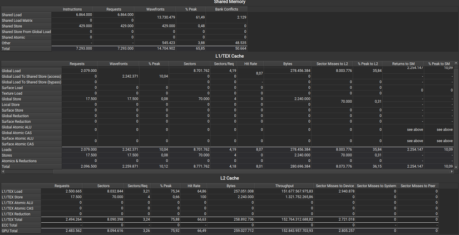The image size is (459, 235).
Task: Click the Throughput column header in L2 Cache
Action: [284, 186]
